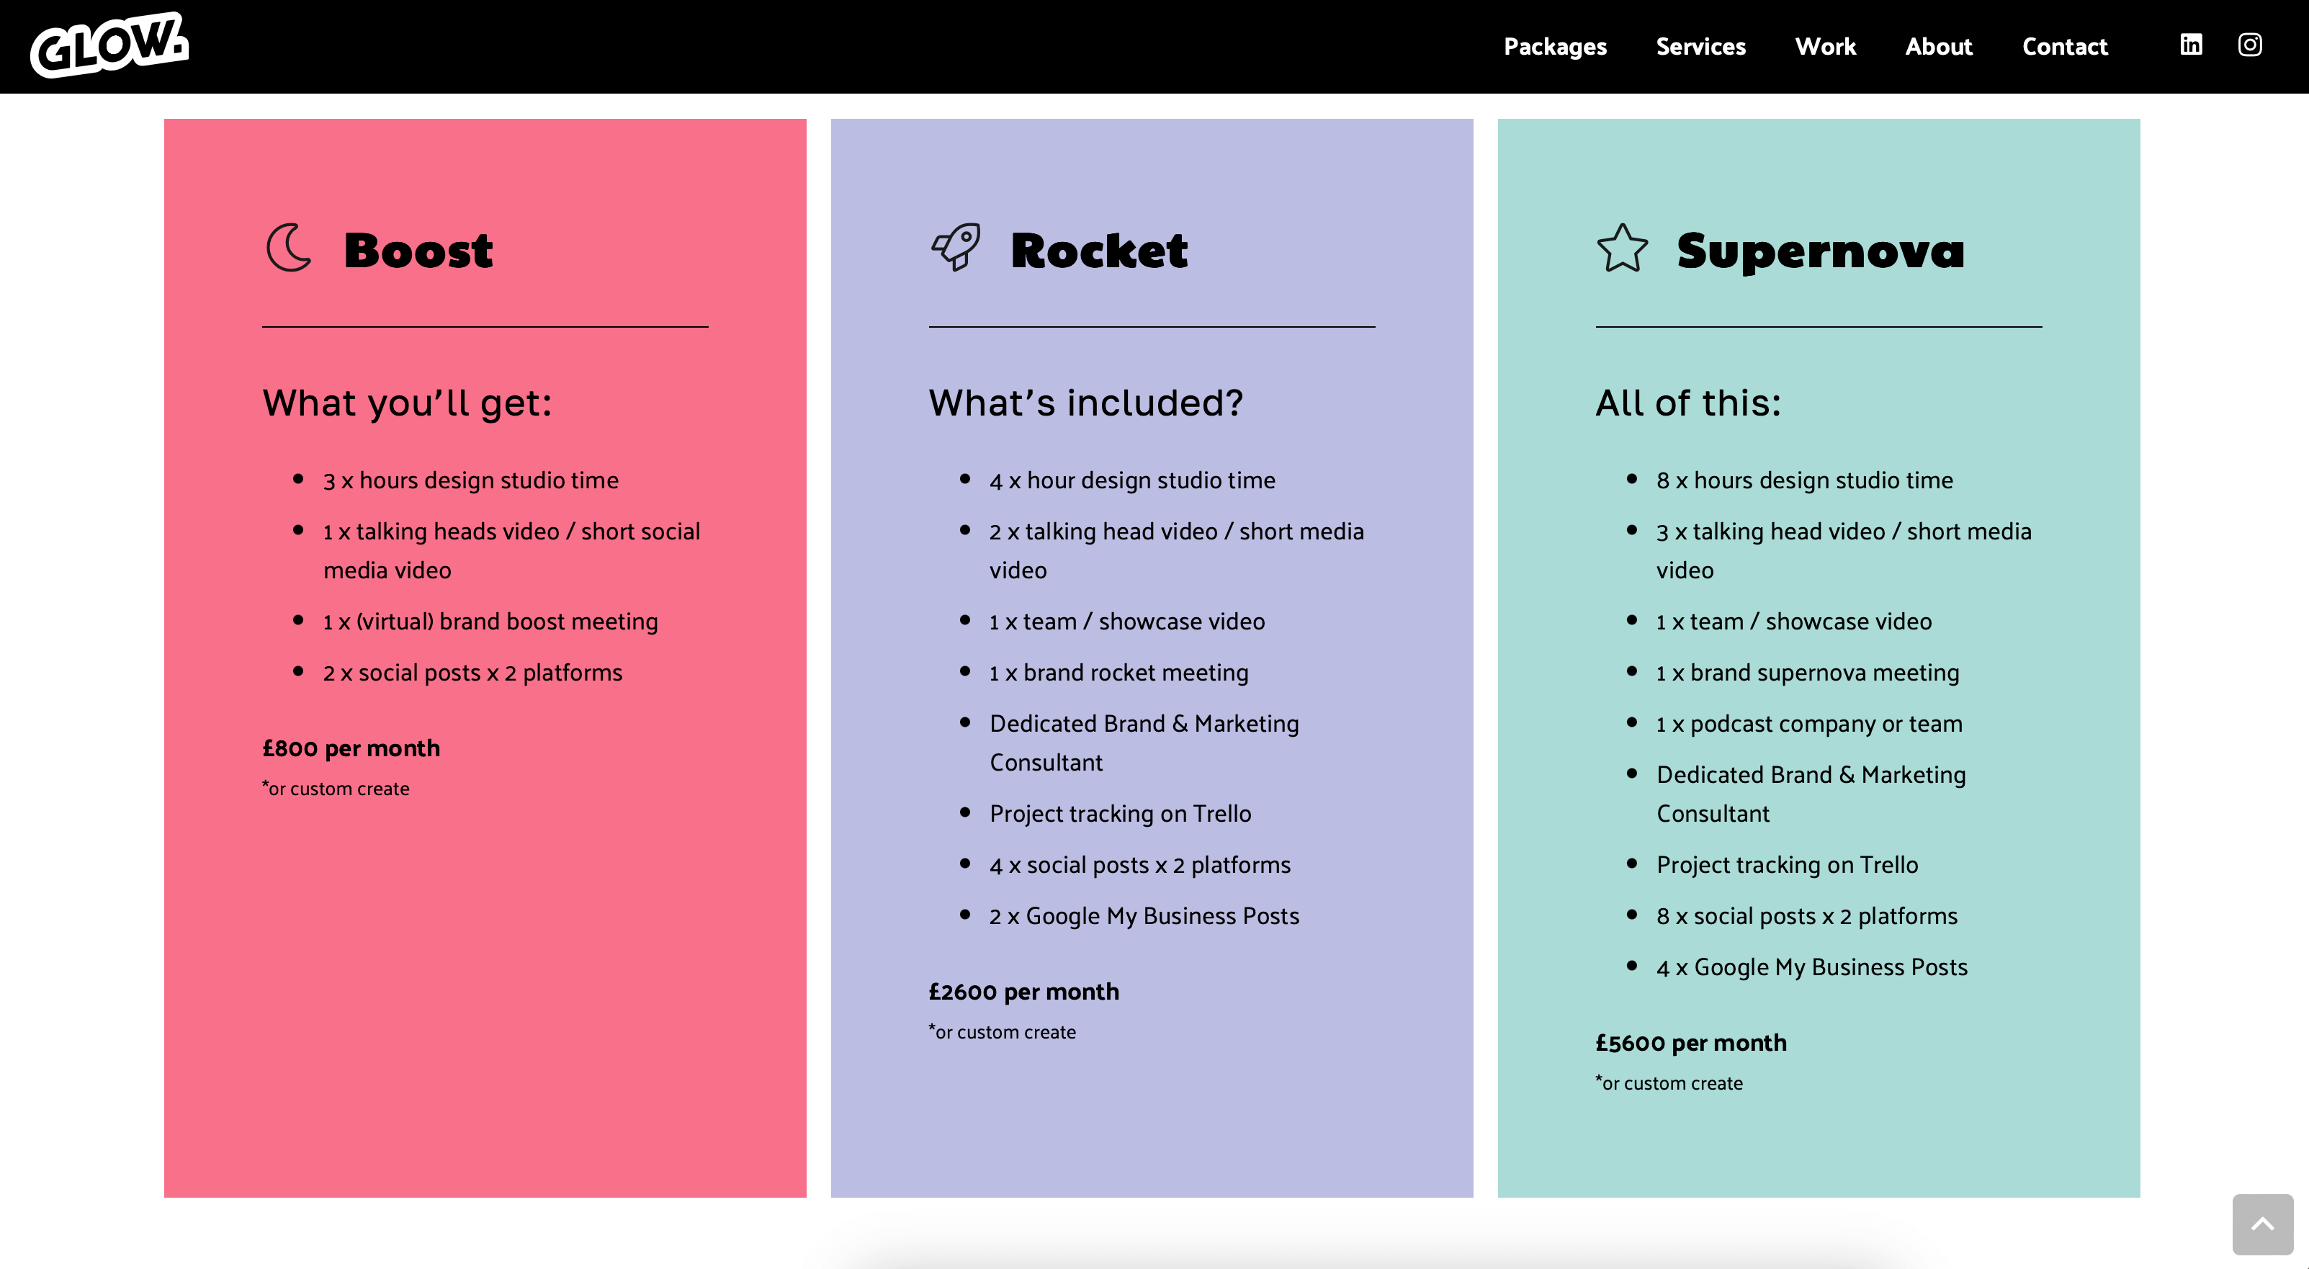
Task: Click '1 x team / showcase video' in Supernova
Action: coord(1793,621)
